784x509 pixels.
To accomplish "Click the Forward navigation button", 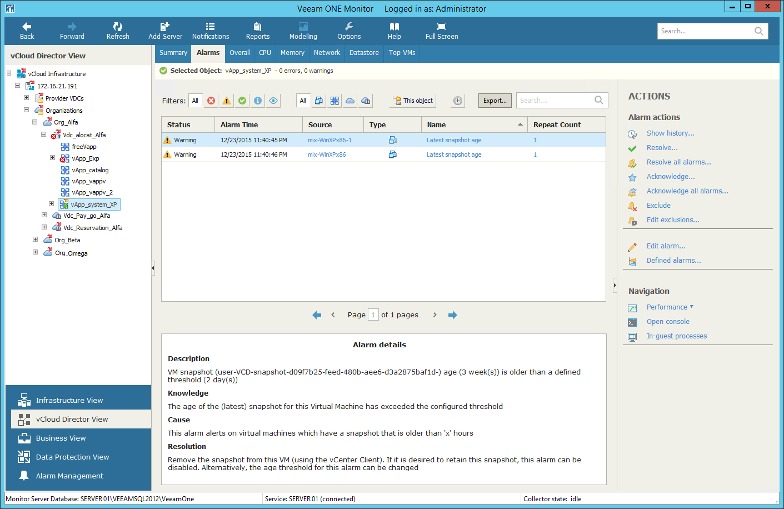I will click(x=72, y=31).
